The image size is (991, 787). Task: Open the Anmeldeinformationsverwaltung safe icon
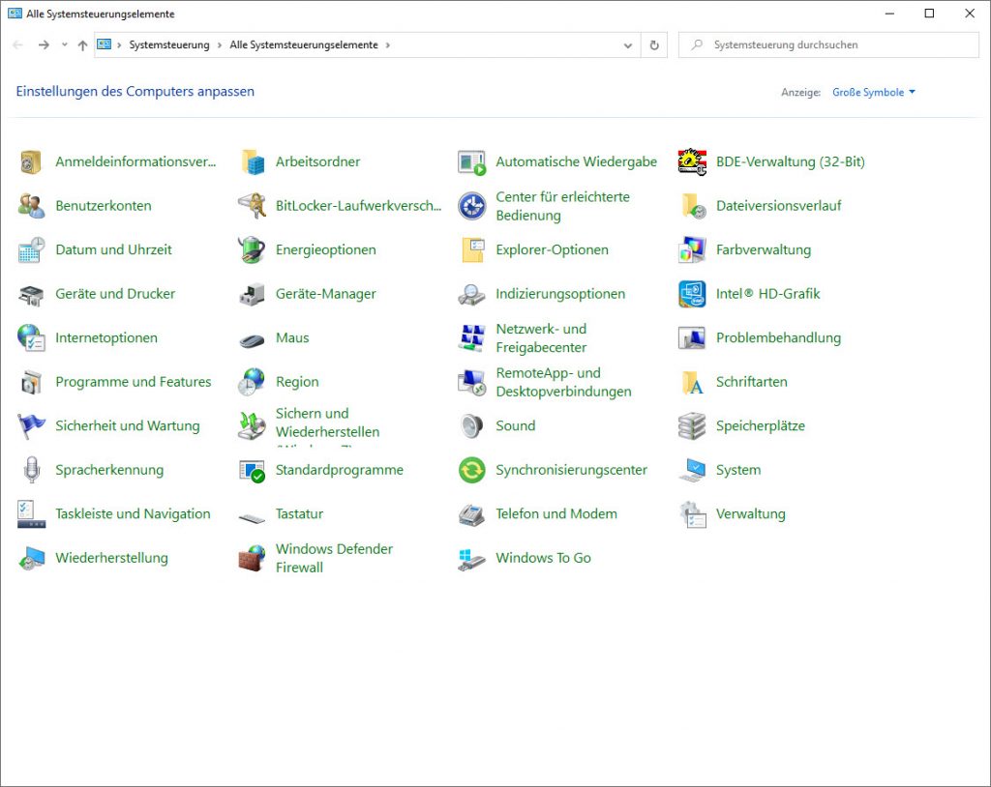pos(30,161)
